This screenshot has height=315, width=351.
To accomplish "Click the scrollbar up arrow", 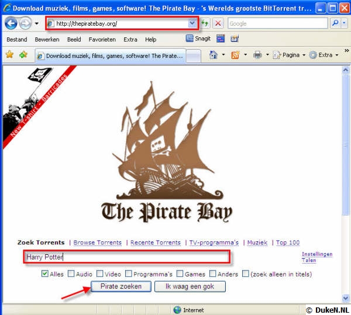I will pyautogui.click(x=346, y=70).
